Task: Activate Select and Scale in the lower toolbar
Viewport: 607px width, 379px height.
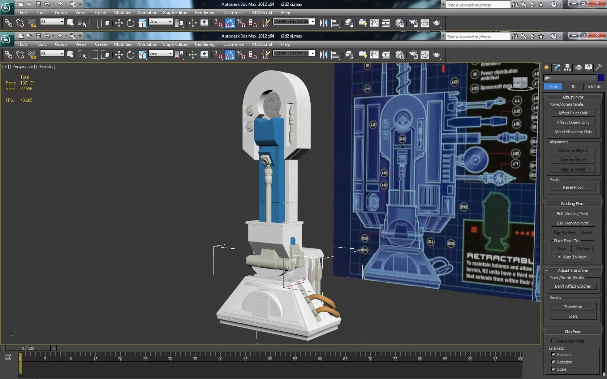Action: (x=142, y=55)
